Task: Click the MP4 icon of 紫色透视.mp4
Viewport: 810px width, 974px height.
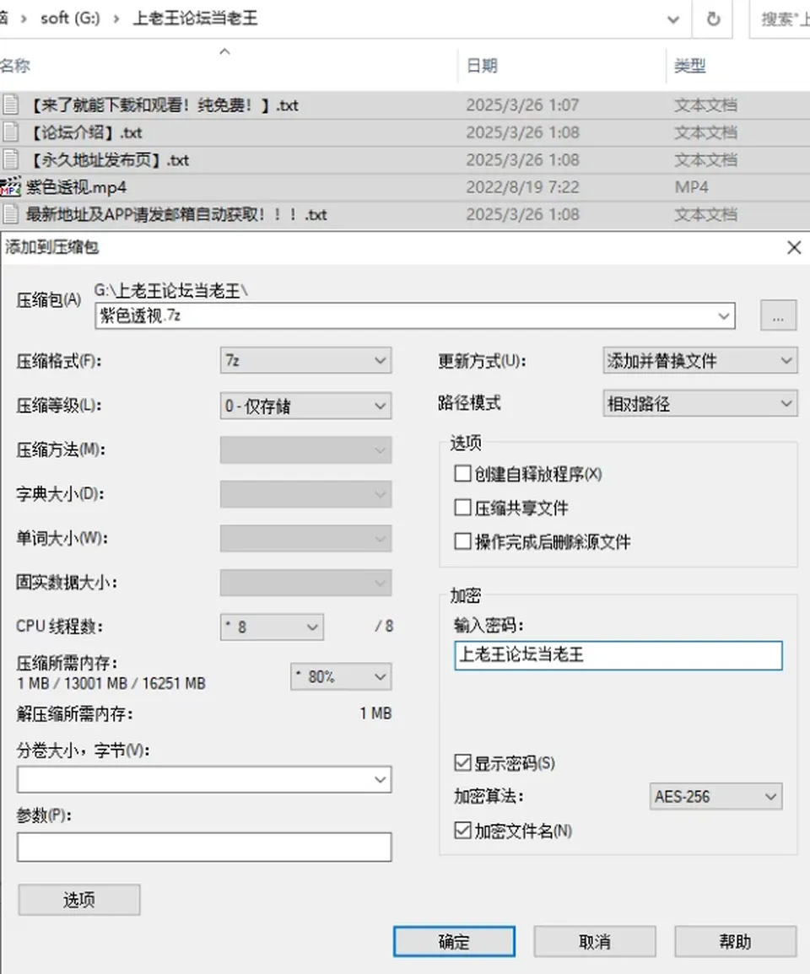Action: (10, 187)
